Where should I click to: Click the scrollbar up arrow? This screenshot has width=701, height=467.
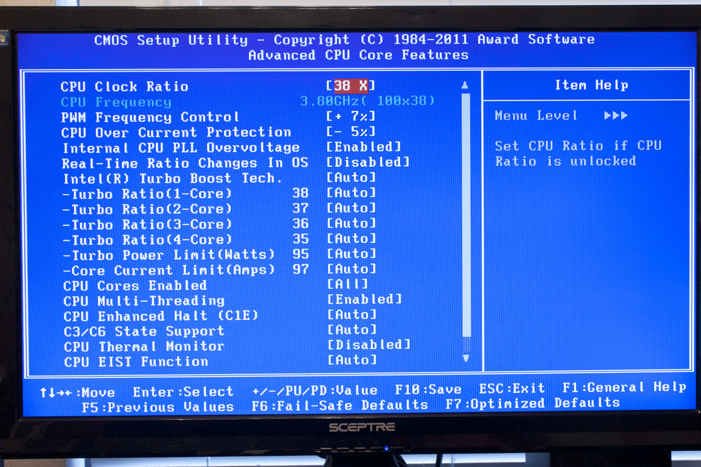tap(465, 85)
